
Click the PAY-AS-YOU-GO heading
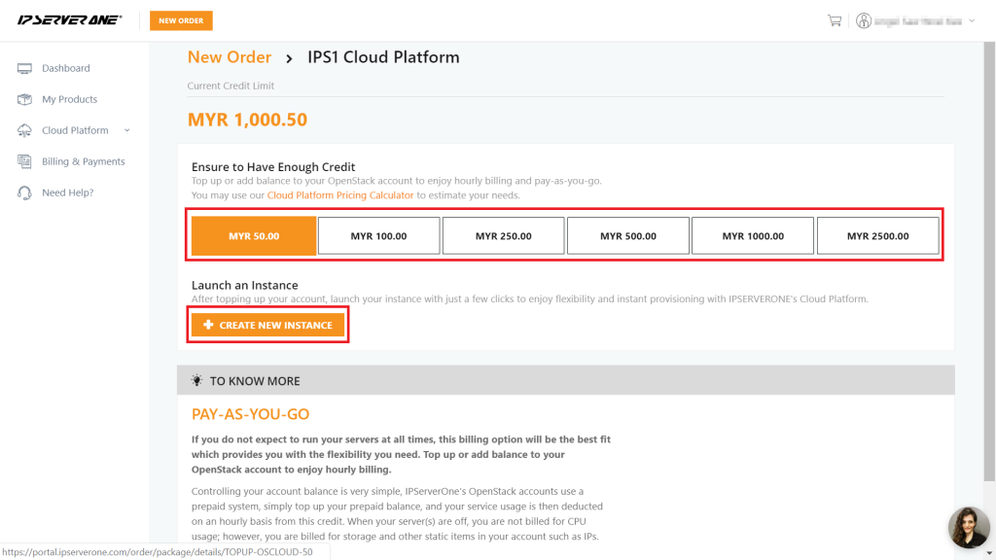pyautogui.click(x=250, y=414)
